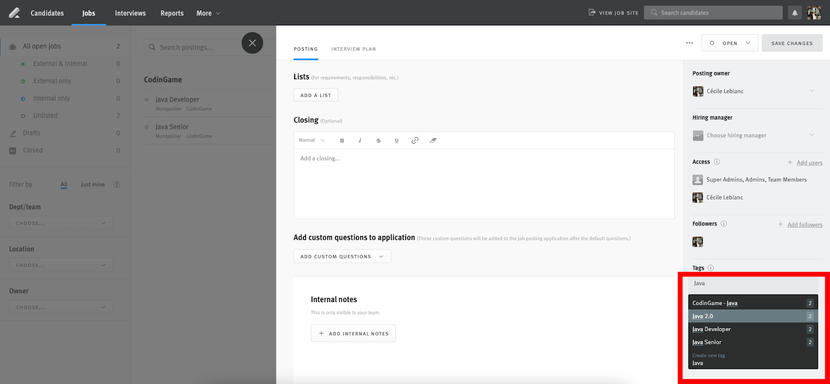Click the underline formatting icon
This screenshot has width=830, height=384.
tap(396, 140)
